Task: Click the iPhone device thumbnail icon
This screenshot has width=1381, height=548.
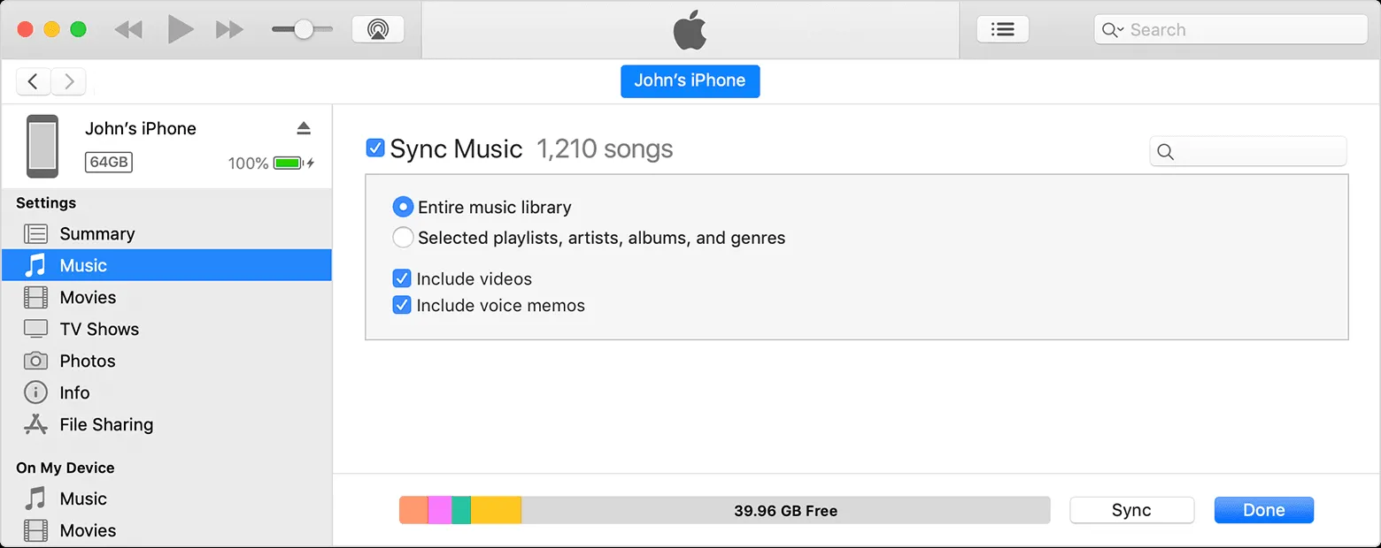Action: (42, 145)
